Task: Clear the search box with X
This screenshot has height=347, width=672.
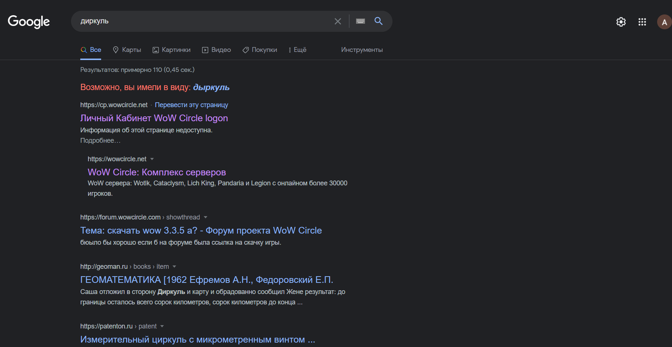Action: coord(337,22)
